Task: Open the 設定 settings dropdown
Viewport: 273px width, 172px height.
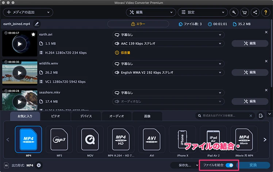Action: point(203,12)
